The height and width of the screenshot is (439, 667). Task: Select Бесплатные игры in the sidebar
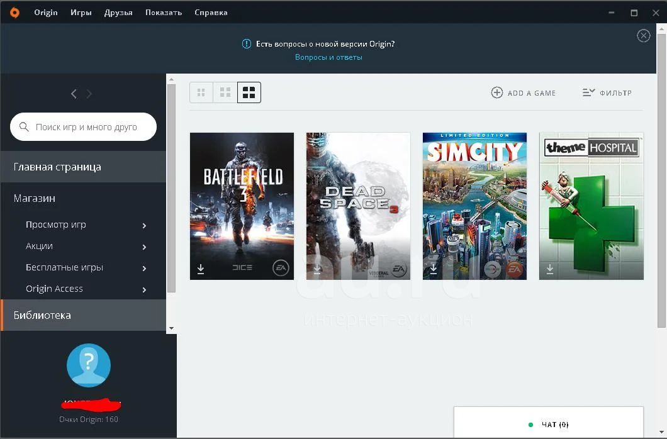click(x=64, y=267)
